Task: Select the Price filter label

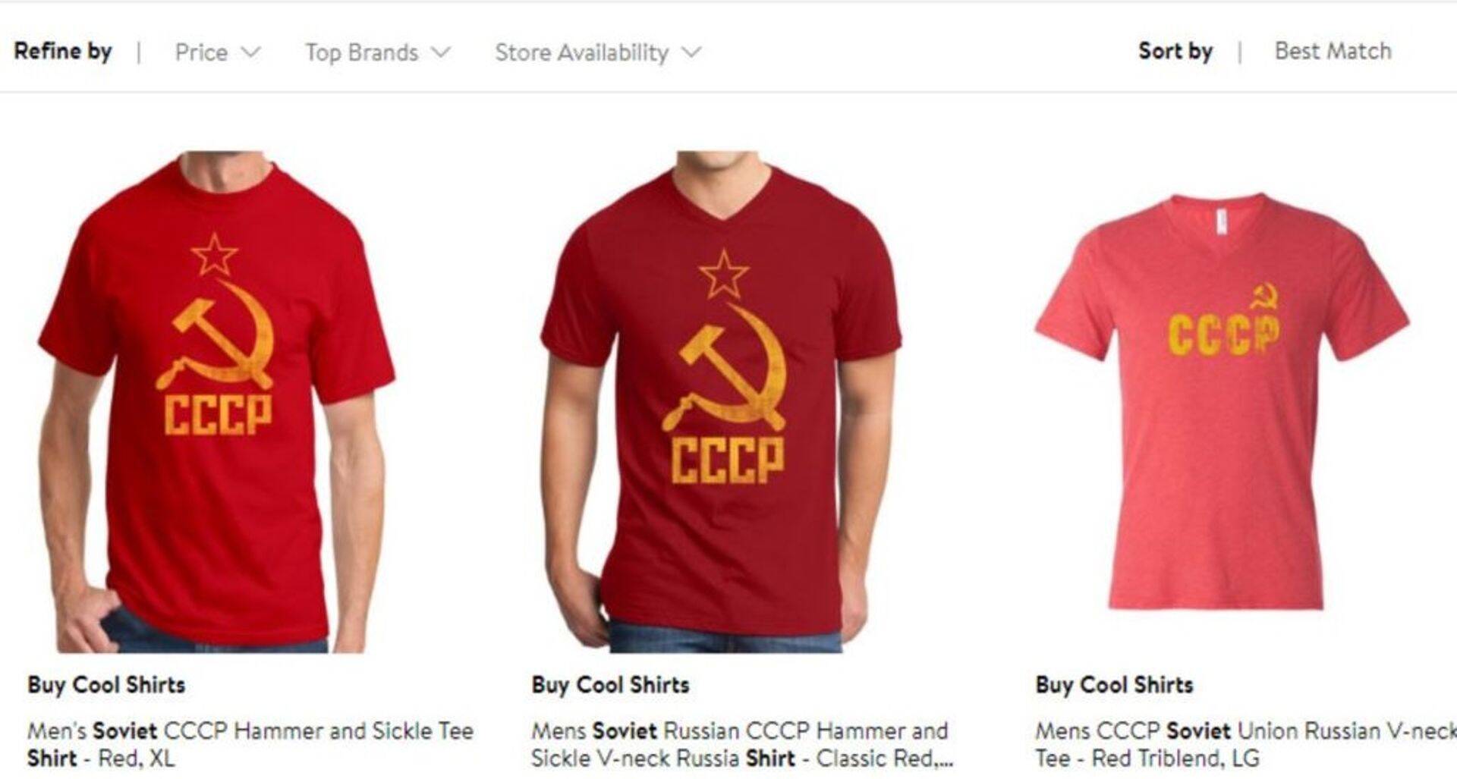Action: tap(201, 52)
